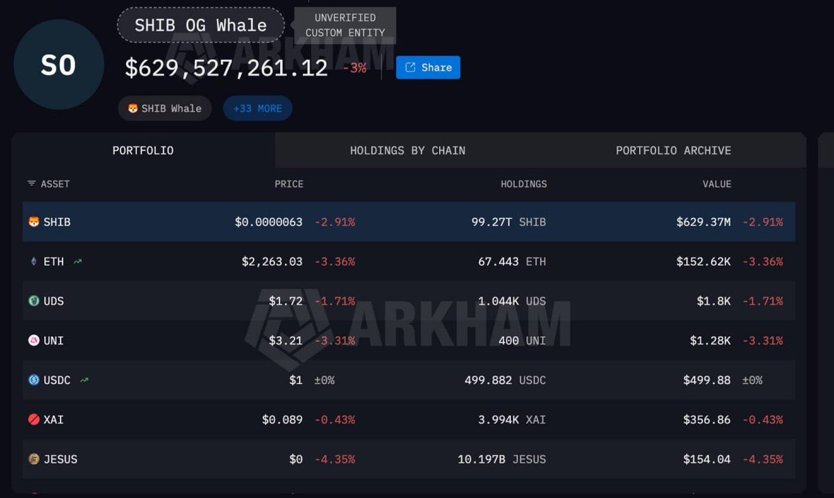
Task: Sort by the PRICE column header
Action: point(289,184)
